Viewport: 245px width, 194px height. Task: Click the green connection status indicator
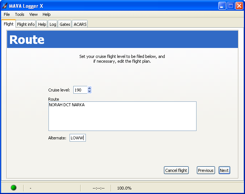click(x=14, y=188)
